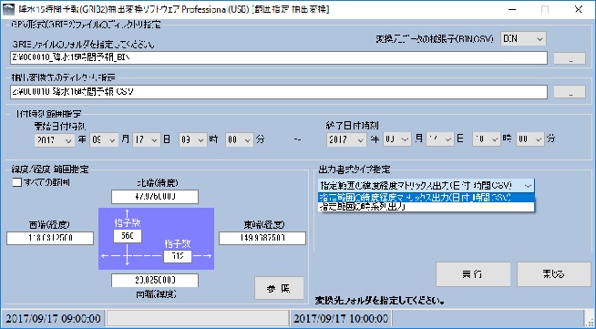This screenshot has width=596, height=329.
Task: Click the 閉じる button
Action: tap(553, 274)
